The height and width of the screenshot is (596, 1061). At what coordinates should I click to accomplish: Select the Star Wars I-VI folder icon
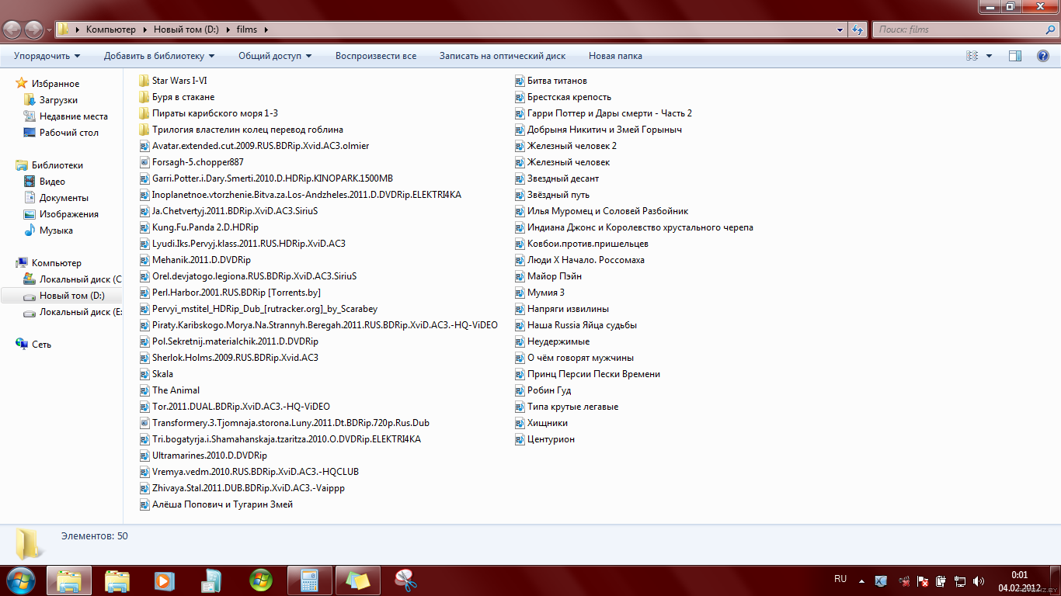click(144, 81)
